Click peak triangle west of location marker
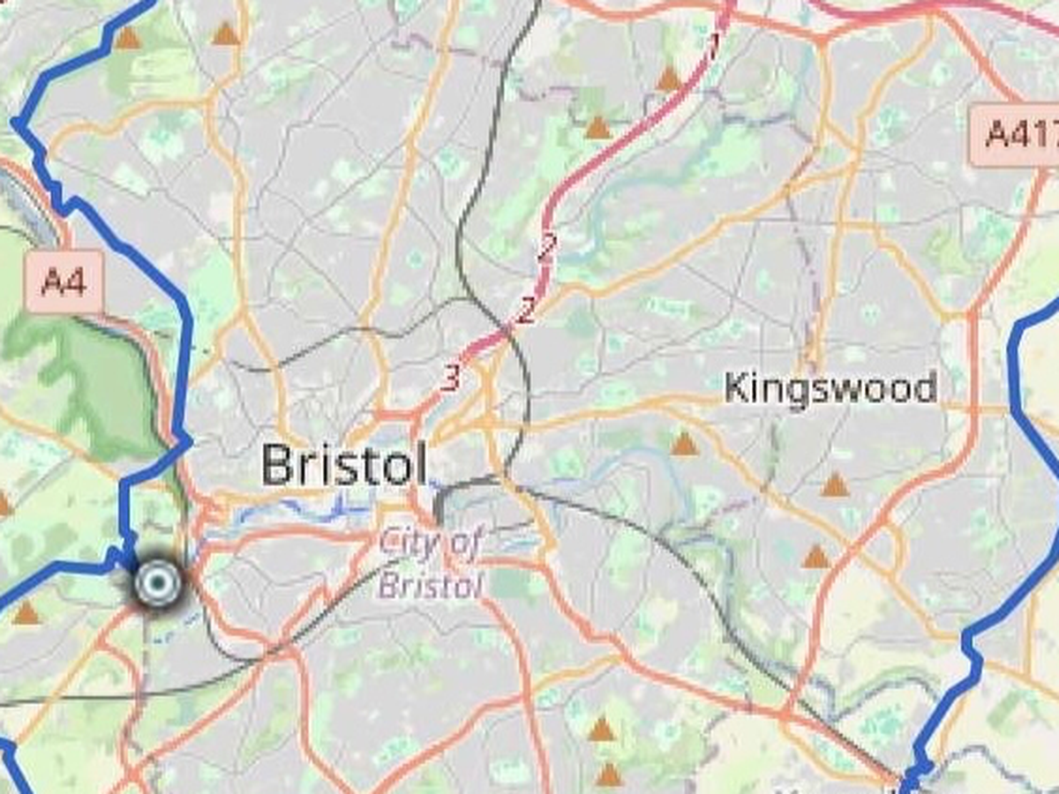The height and width of the screenshot is (794, 1059). (x=26, y=613)
